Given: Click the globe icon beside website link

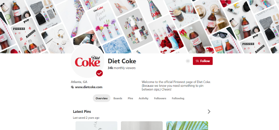Looking at the screenshot, I should [72, 87].
